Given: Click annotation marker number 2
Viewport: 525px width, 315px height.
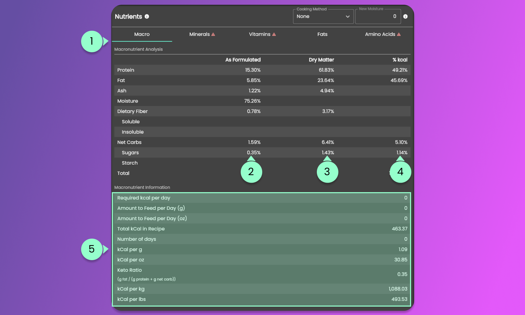Looking at the screenshot, I should [251, 172].
